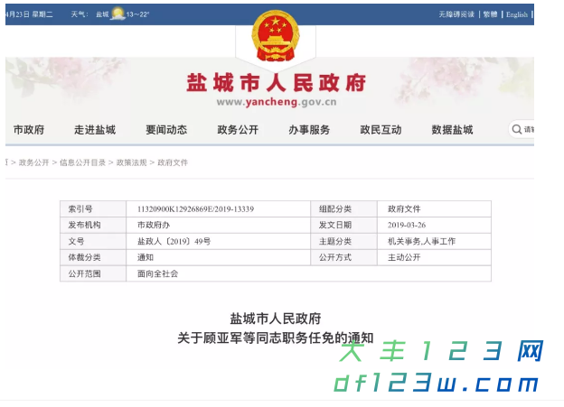The width and height of the screenshot is (564, 407).
Task: Switch to traditional Chinese 繁體
Action: pos(490,14)
